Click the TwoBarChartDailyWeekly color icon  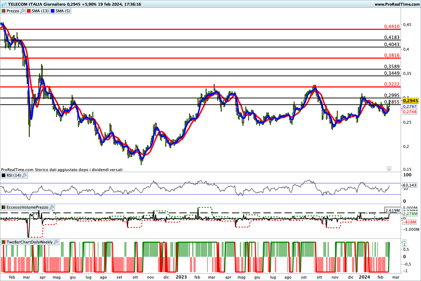coord(3,242)
